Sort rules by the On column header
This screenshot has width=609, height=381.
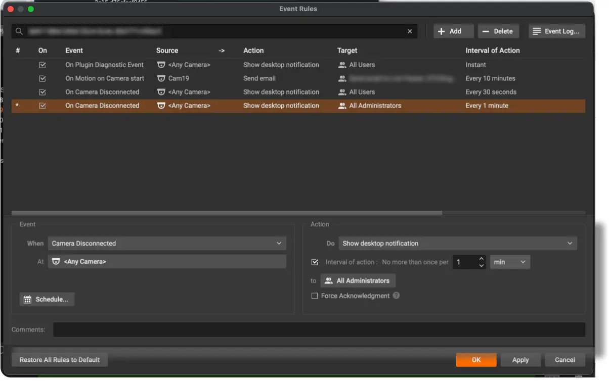pyautogui.click(x=42, y=51)
